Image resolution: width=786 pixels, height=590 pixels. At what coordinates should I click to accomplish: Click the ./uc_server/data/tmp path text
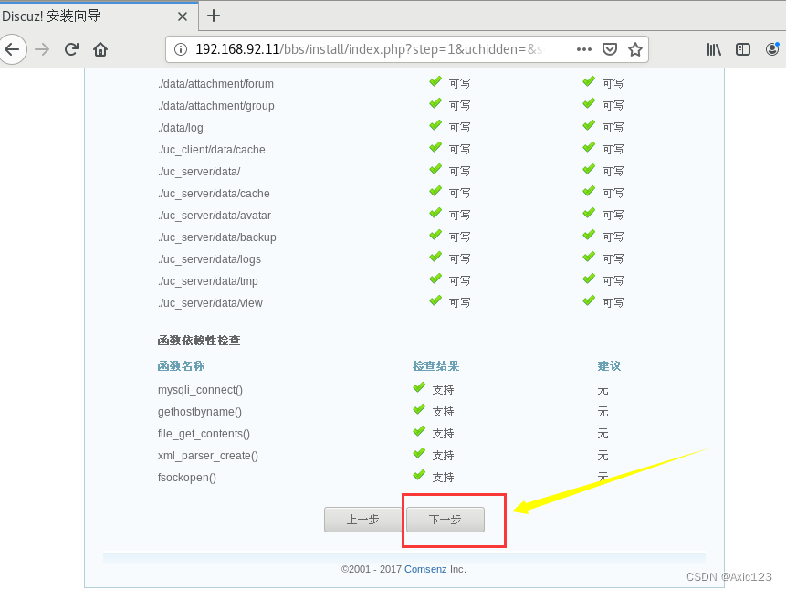click(208, 281)
